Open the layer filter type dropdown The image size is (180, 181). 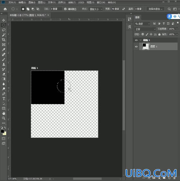142,24
